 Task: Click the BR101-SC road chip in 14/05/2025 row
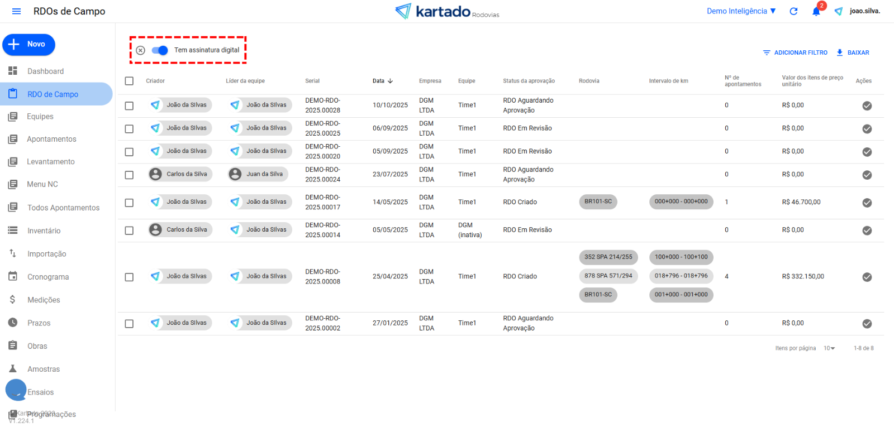click(x=598, y=201)
